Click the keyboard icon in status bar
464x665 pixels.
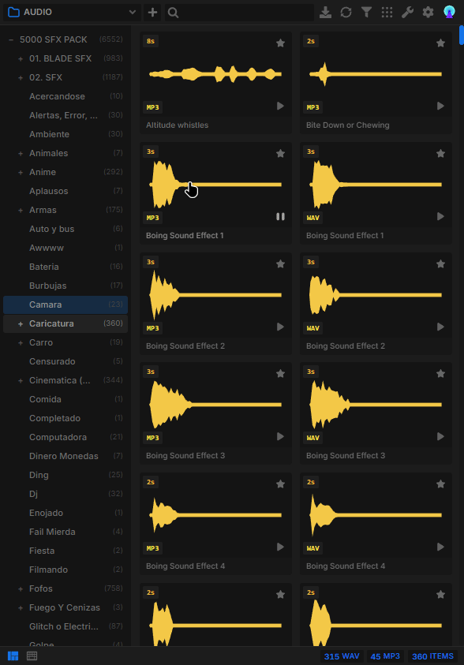click(x=32, y=656)
